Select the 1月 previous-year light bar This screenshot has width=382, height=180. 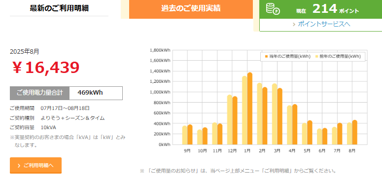244,110
